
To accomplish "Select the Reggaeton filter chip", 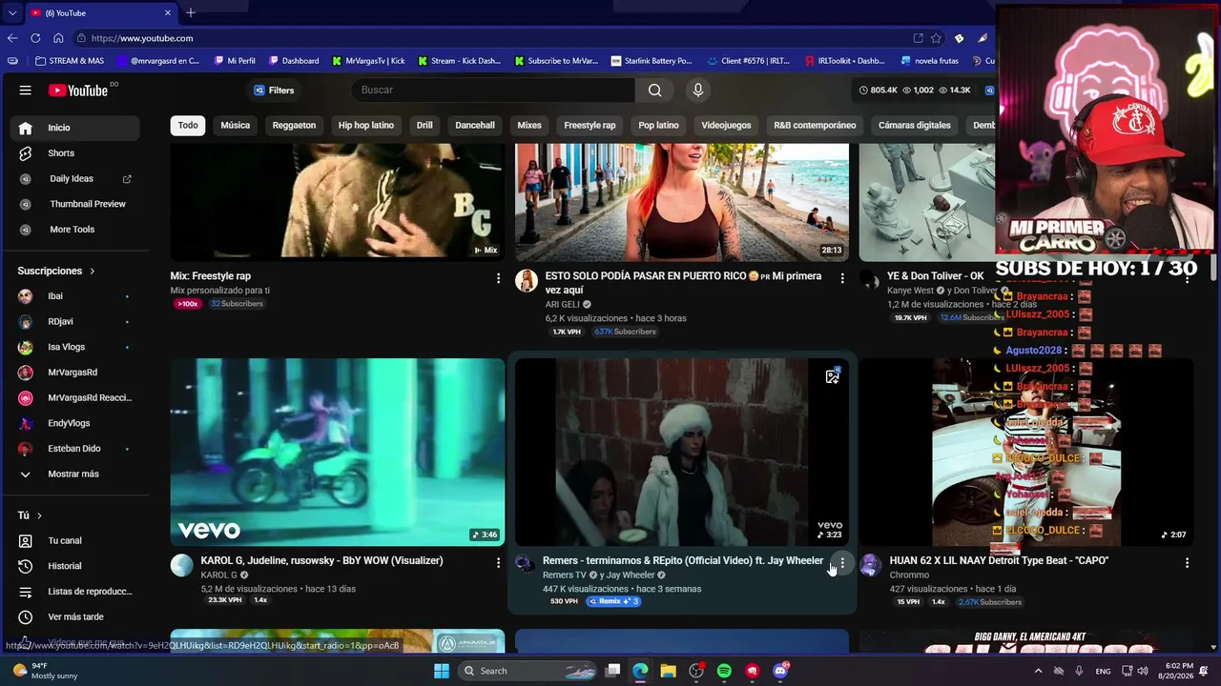I will pos(294,125).
